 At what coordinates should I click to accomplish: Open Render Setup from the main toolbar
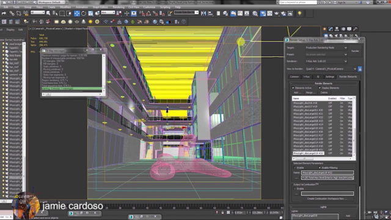point(263,13)
